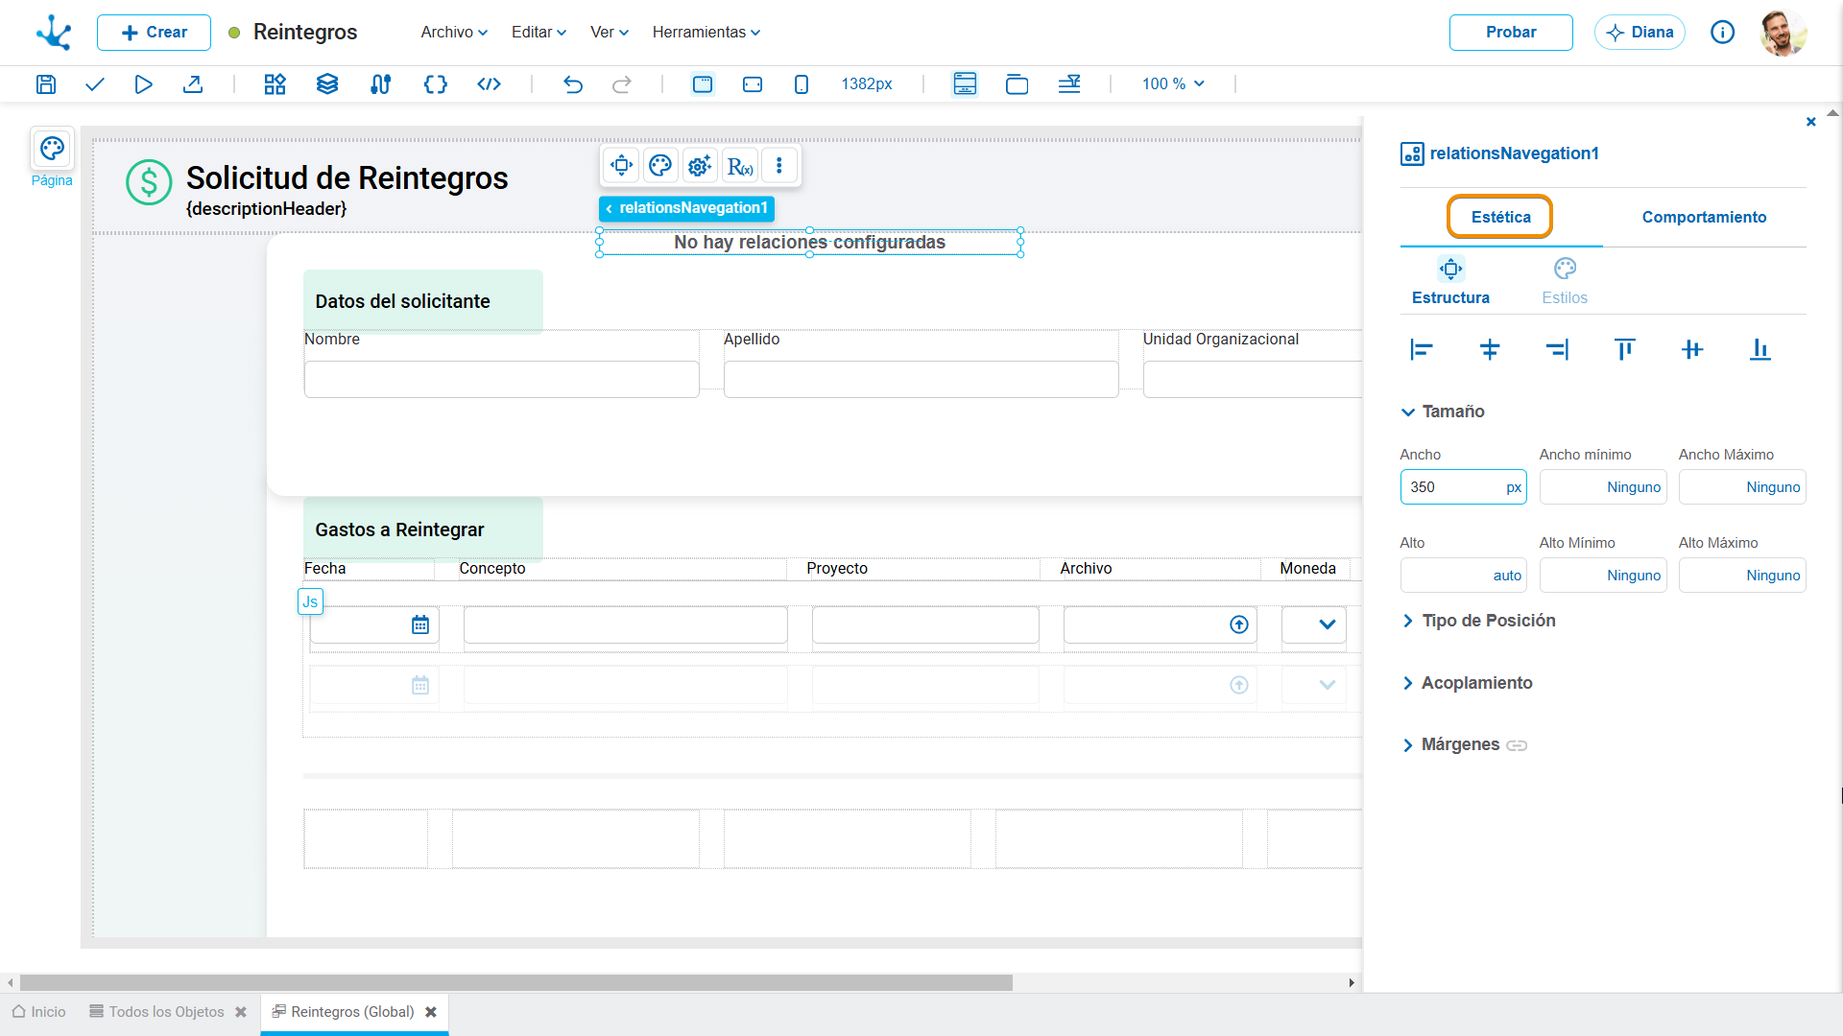1843x1036 pixels.
Task: Open the Herramientas menu
Action: (x=706, y=32)
